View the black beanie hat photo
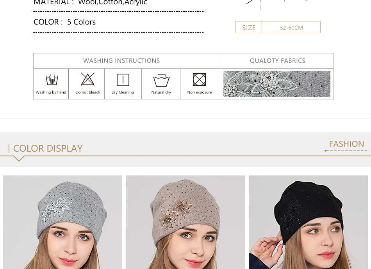371x269 pixels. coord(308,222)
